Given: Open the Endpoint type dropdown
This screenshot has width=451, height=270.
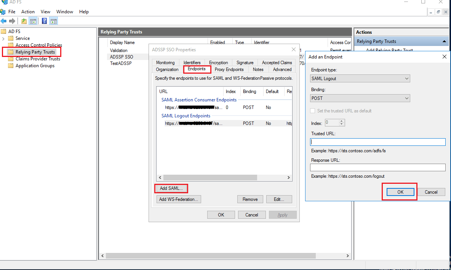Looking at the screenshot, I should 406,78.
